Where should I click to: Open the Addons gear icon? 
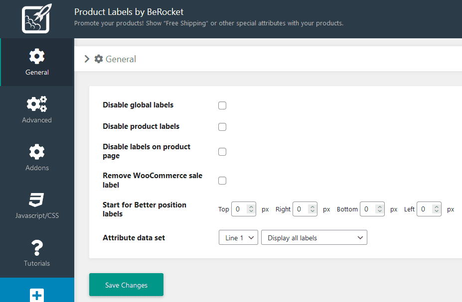coord(37,152)
